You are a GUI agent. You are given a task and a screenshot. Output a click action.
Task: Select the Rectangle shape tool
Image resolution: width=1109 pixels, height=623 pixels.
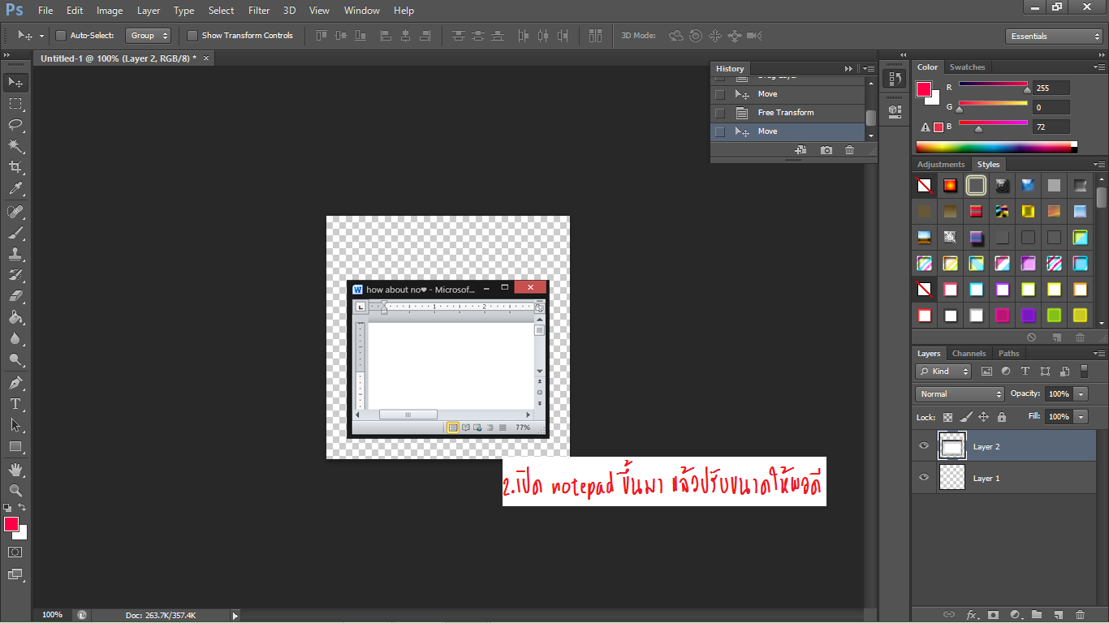(x=15, y=446)
